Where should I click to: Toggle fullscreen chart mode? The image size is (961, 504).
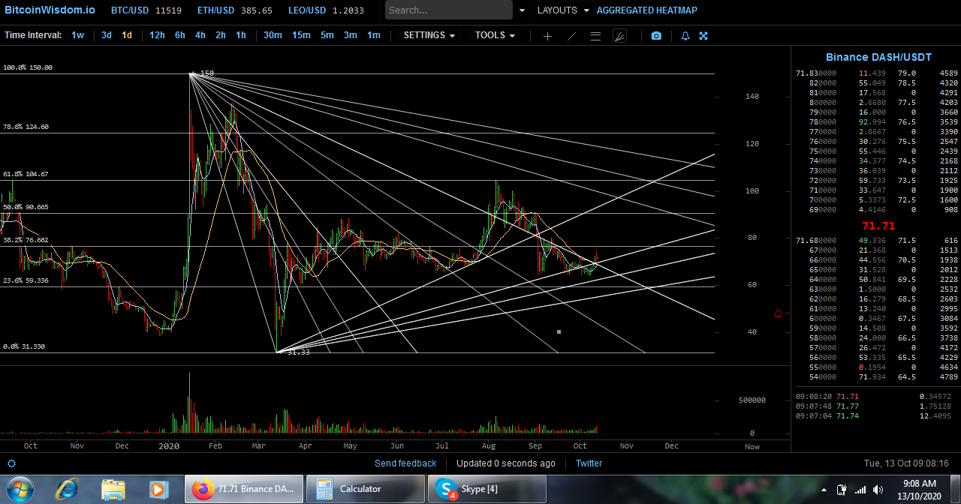(703, 36)
